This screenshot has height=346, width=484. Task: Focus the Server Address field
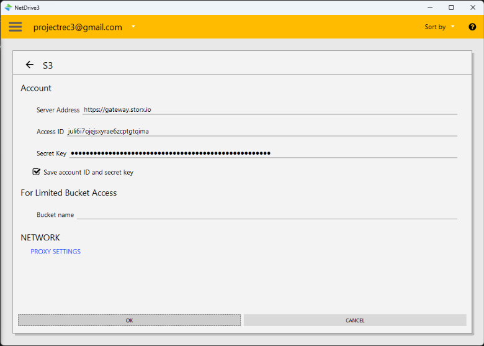(x=269, y=110)
